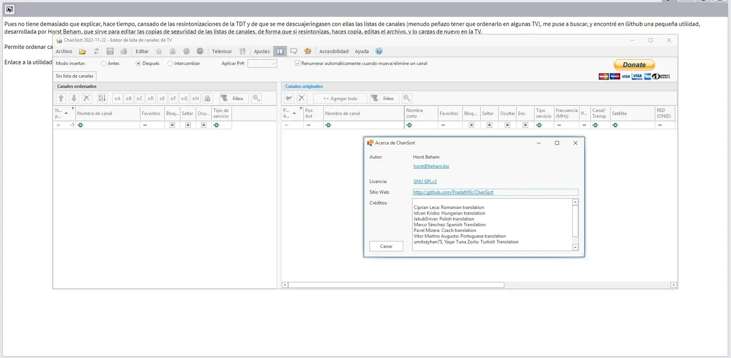The height and width of the screenshot is (358, 731).
Task: Open the Archivo menu
Action: [x=64, y=51]
